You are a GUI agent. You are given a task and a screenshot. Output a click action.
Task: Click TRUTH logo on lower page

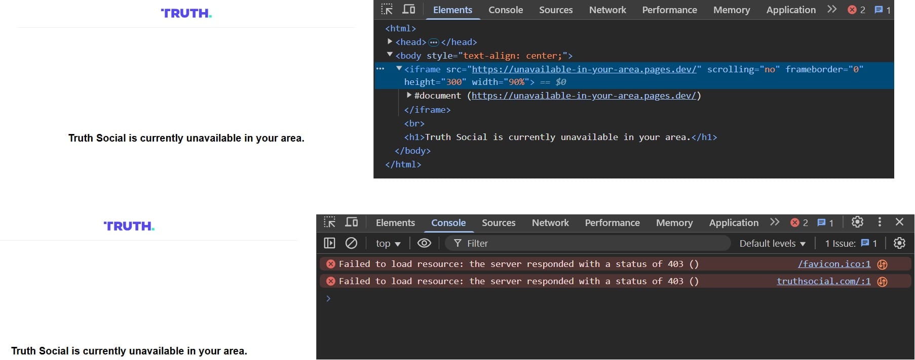[129, 226]
